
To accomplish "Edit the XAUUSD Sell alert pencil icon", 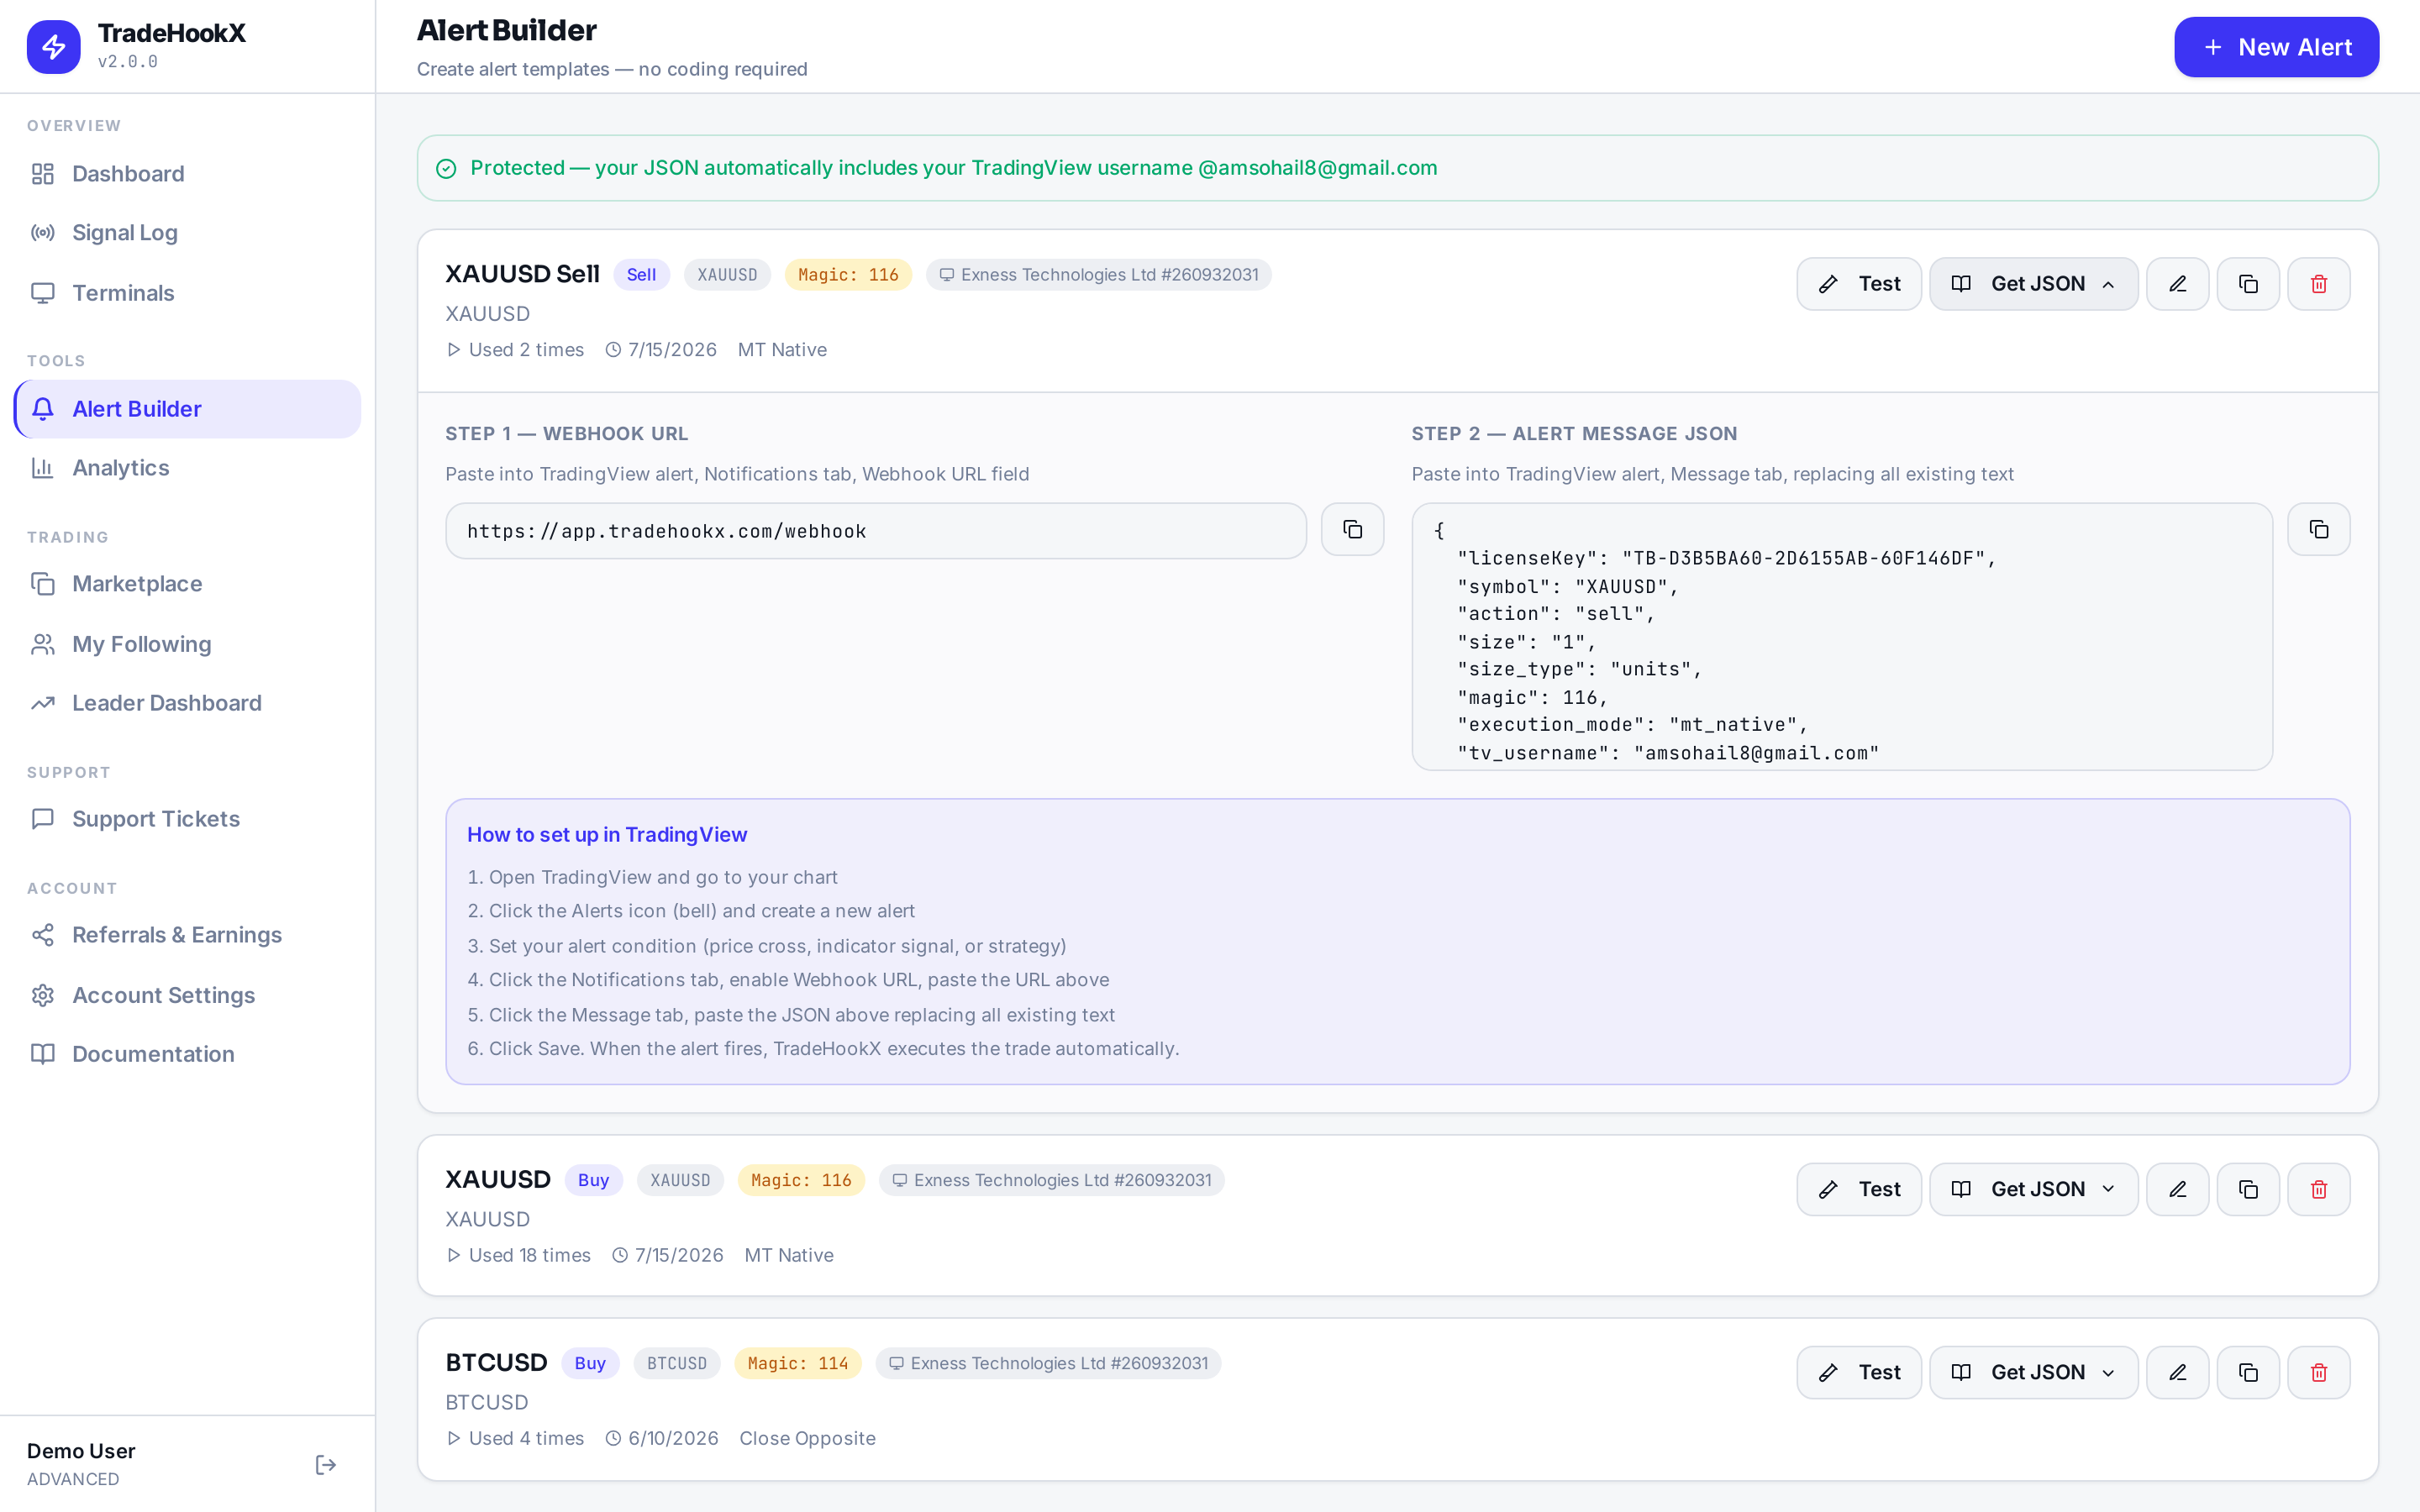I will point(2177,284).
